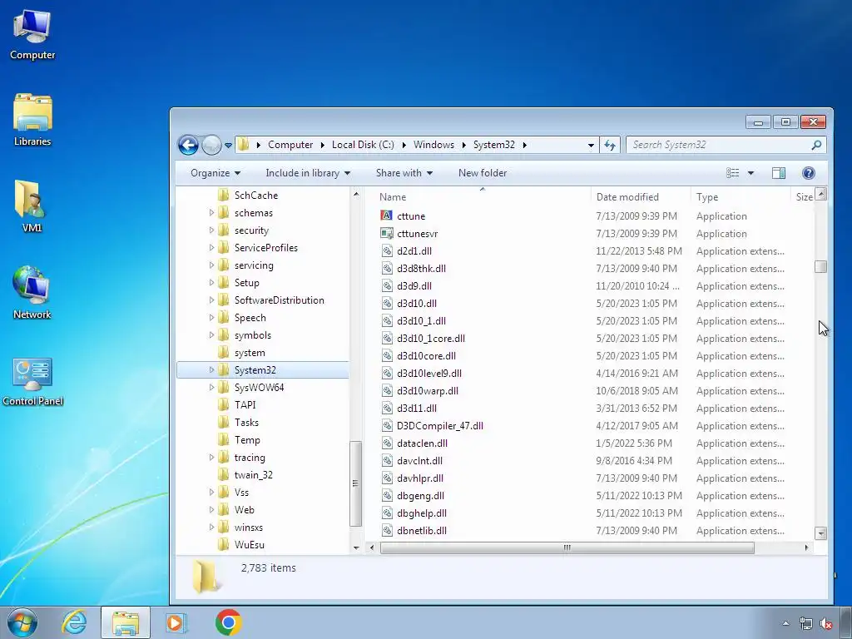Click the volume muted tray icon
Image resolution: width=852 pixels, height=639 pixels.
pos(826,623)
